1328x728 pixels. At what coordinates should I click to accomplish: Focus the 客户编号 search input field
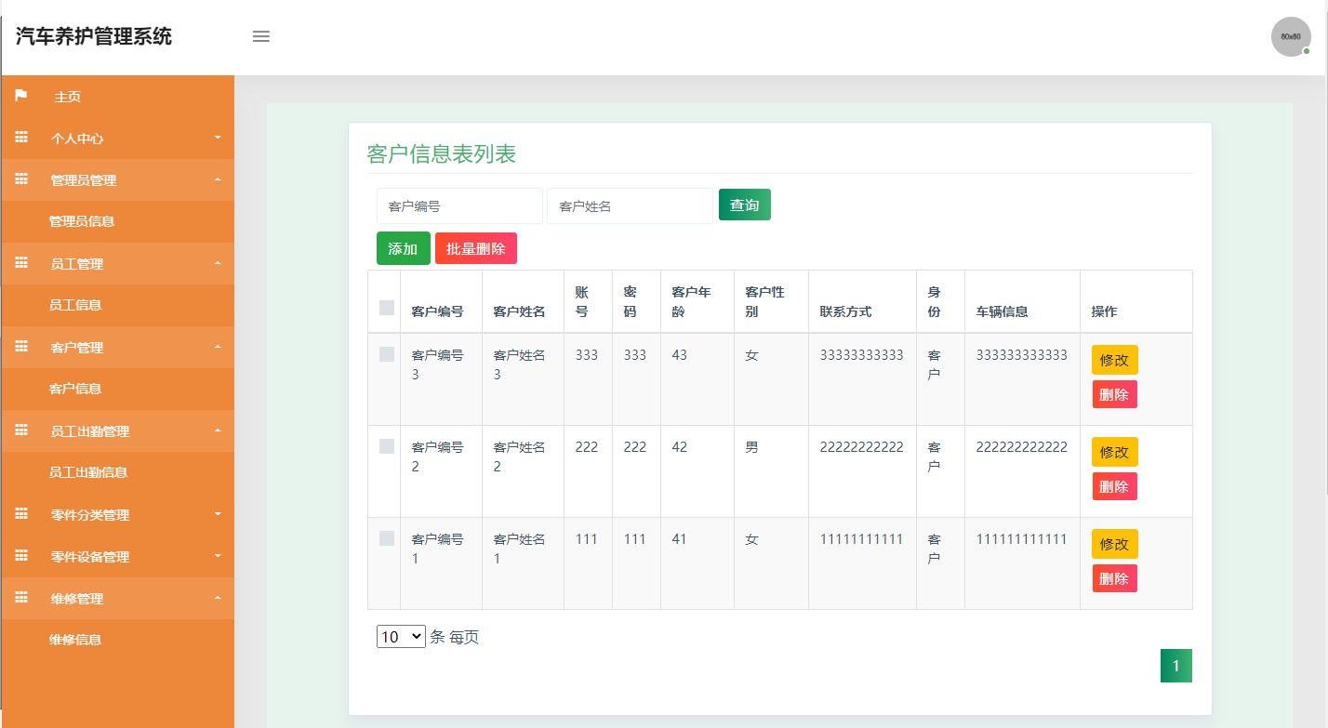pos(459,206)
